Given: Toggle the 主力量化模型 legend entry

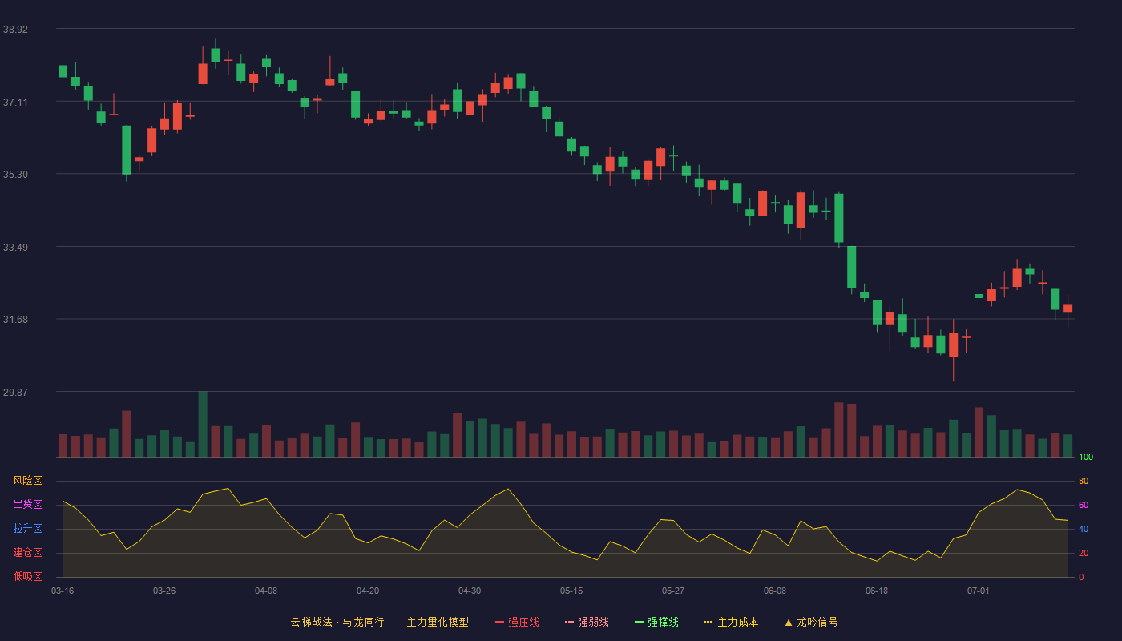Looking at the screenshot, I should [380, 622].
